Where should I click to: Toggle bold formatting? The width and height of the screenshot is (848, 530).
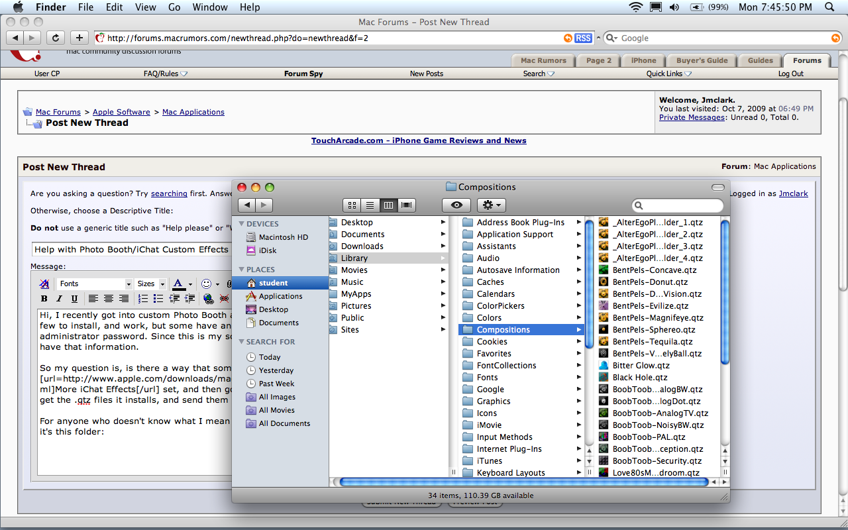[44, 299]
